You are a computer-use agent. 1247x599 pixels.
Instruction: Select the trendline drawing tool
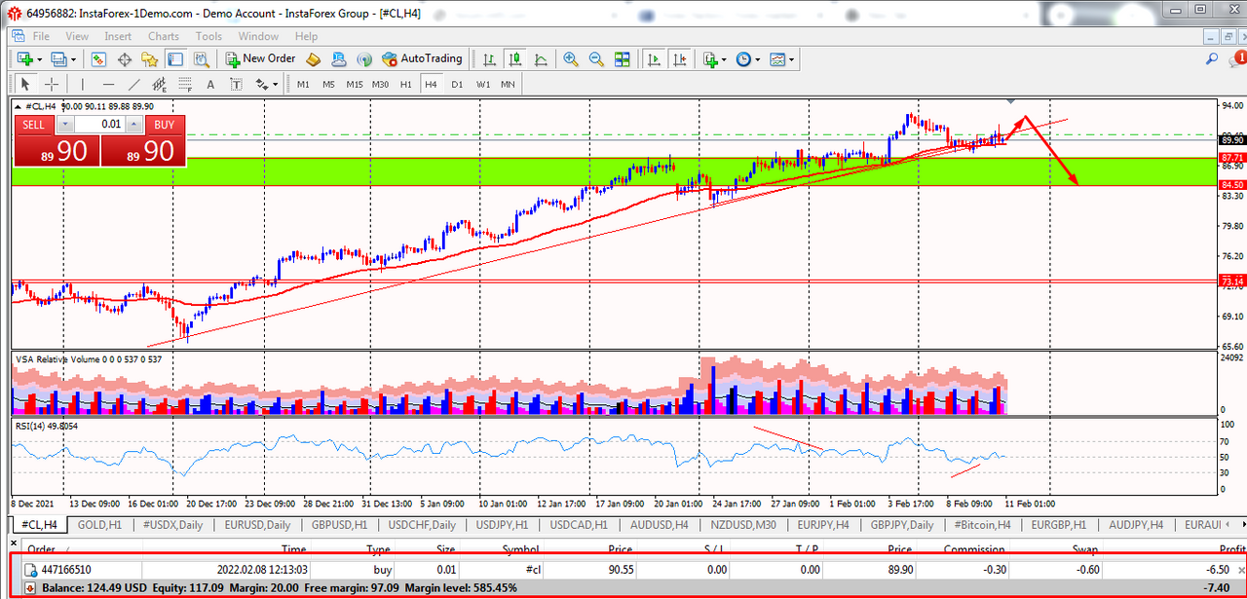(133, 85)
